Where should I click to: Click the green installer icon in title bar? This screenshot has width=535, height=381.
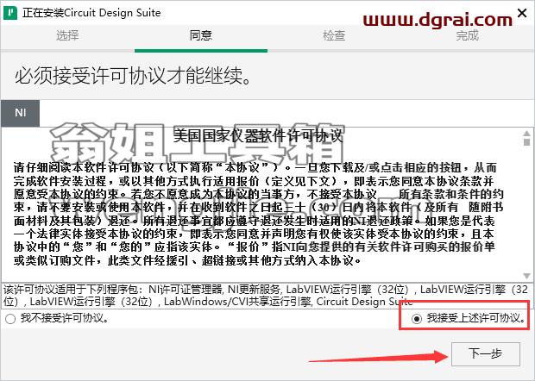pos(9,13)
